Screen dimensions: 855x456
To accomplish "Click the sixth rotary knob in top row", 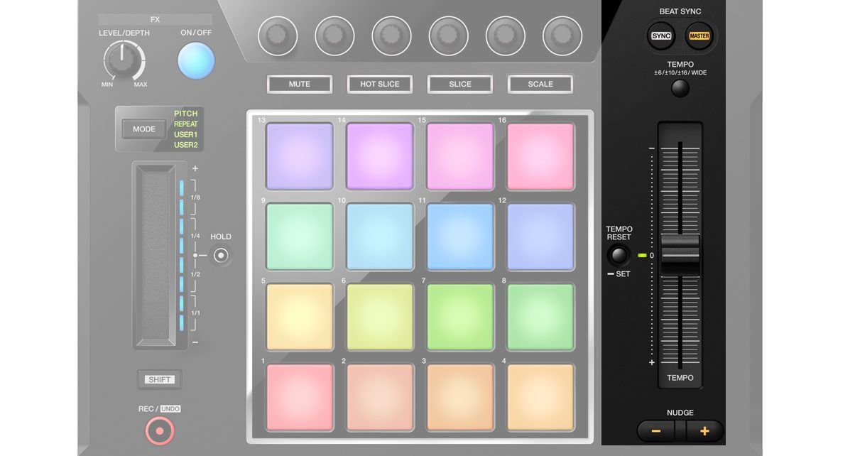I will [562, 36].
